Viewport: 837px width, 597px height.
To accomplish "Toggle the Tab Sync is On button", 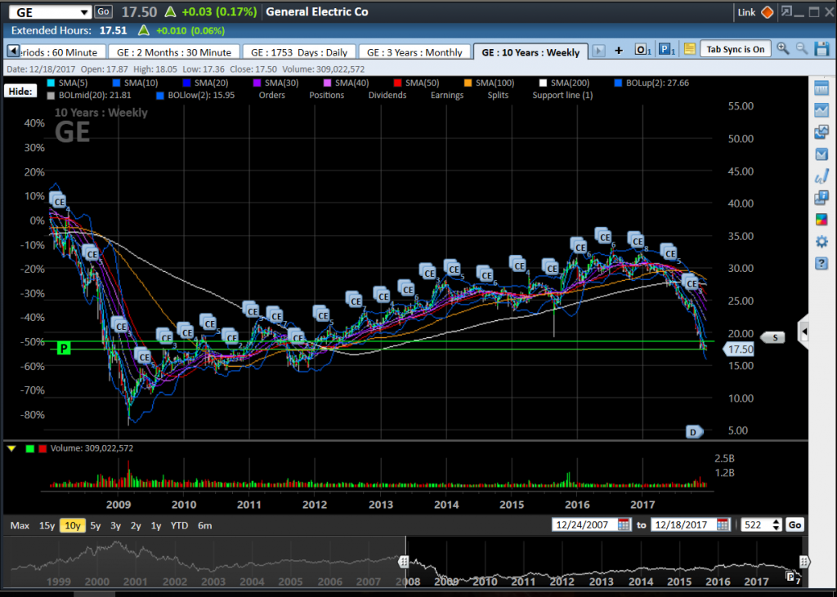I will click(735, 49).
